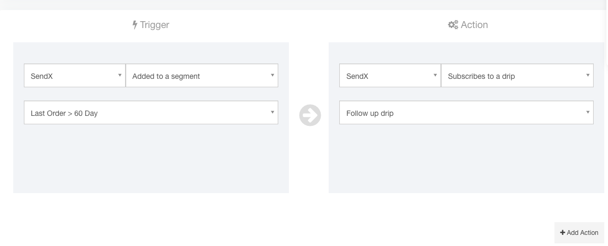Image resolution: width=608 pixels, height=246 pixels.
Task: Click the lightning bolt Trigger icon
Action: pyautogui.click(x=135, y=25)
